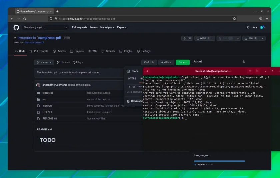
Task: Open the 'Initial version using QT' commit message
Action: pyautogui.click(x=99, y=112)
